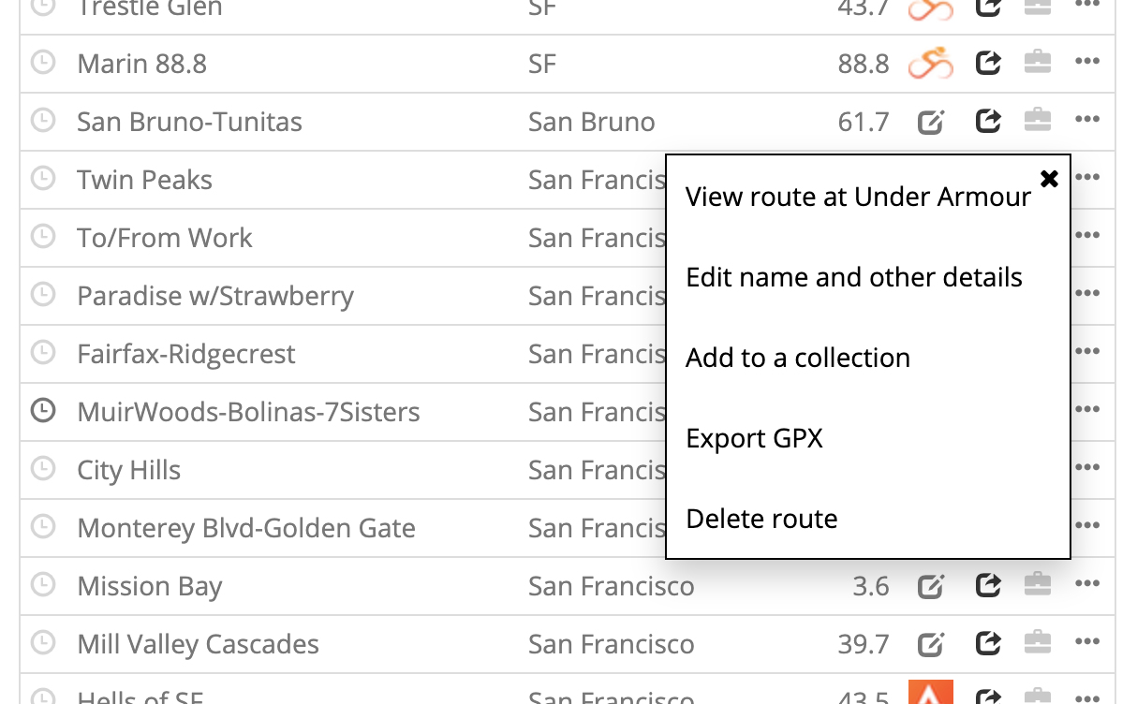The height and width of the screenshot is (704, 1137).
Task: Close the route options popup
Action: pyautogui.click(x=1050, y=178)
